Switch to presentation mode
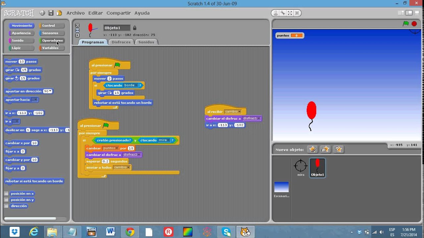The height and width of the screenshot is (238, 424). 417,13
